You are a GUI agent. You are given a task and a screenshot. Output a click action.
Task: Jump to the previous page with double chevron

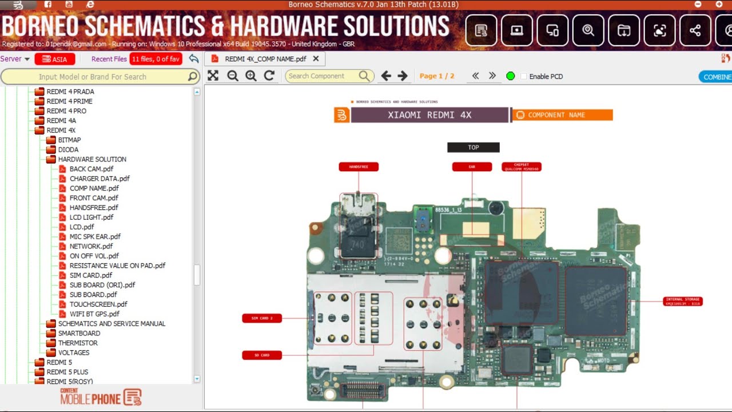tap(475, 76)
